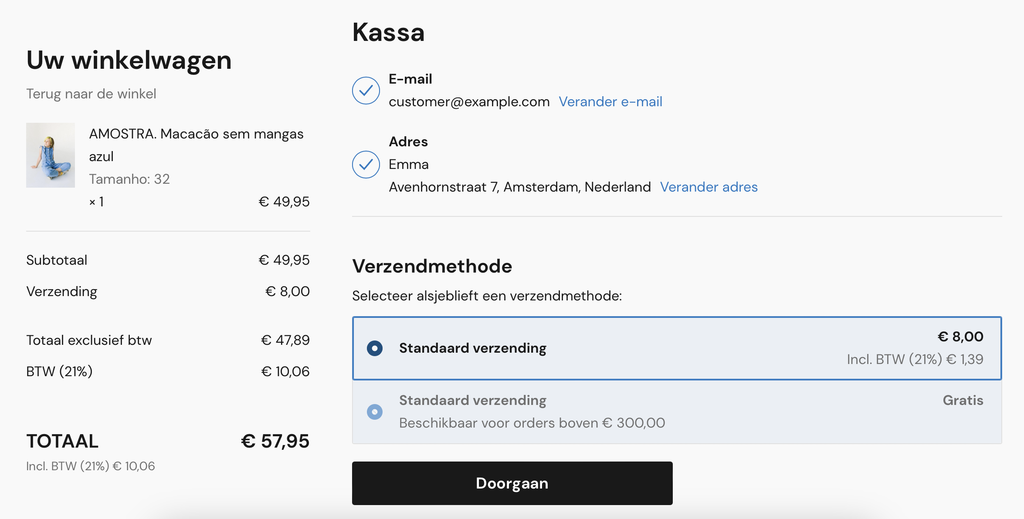Click the Adres step checkmark icon
This screenshot has width=1024, height=519.
point(366,165)
